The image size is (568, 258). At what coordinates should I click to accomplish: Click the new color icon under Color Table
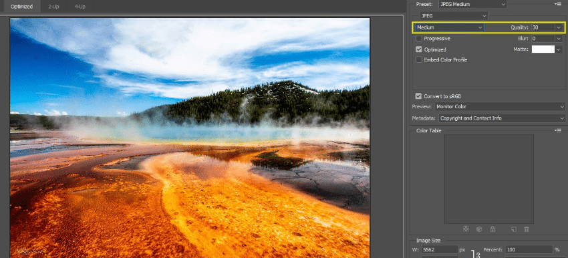[514, 229]
